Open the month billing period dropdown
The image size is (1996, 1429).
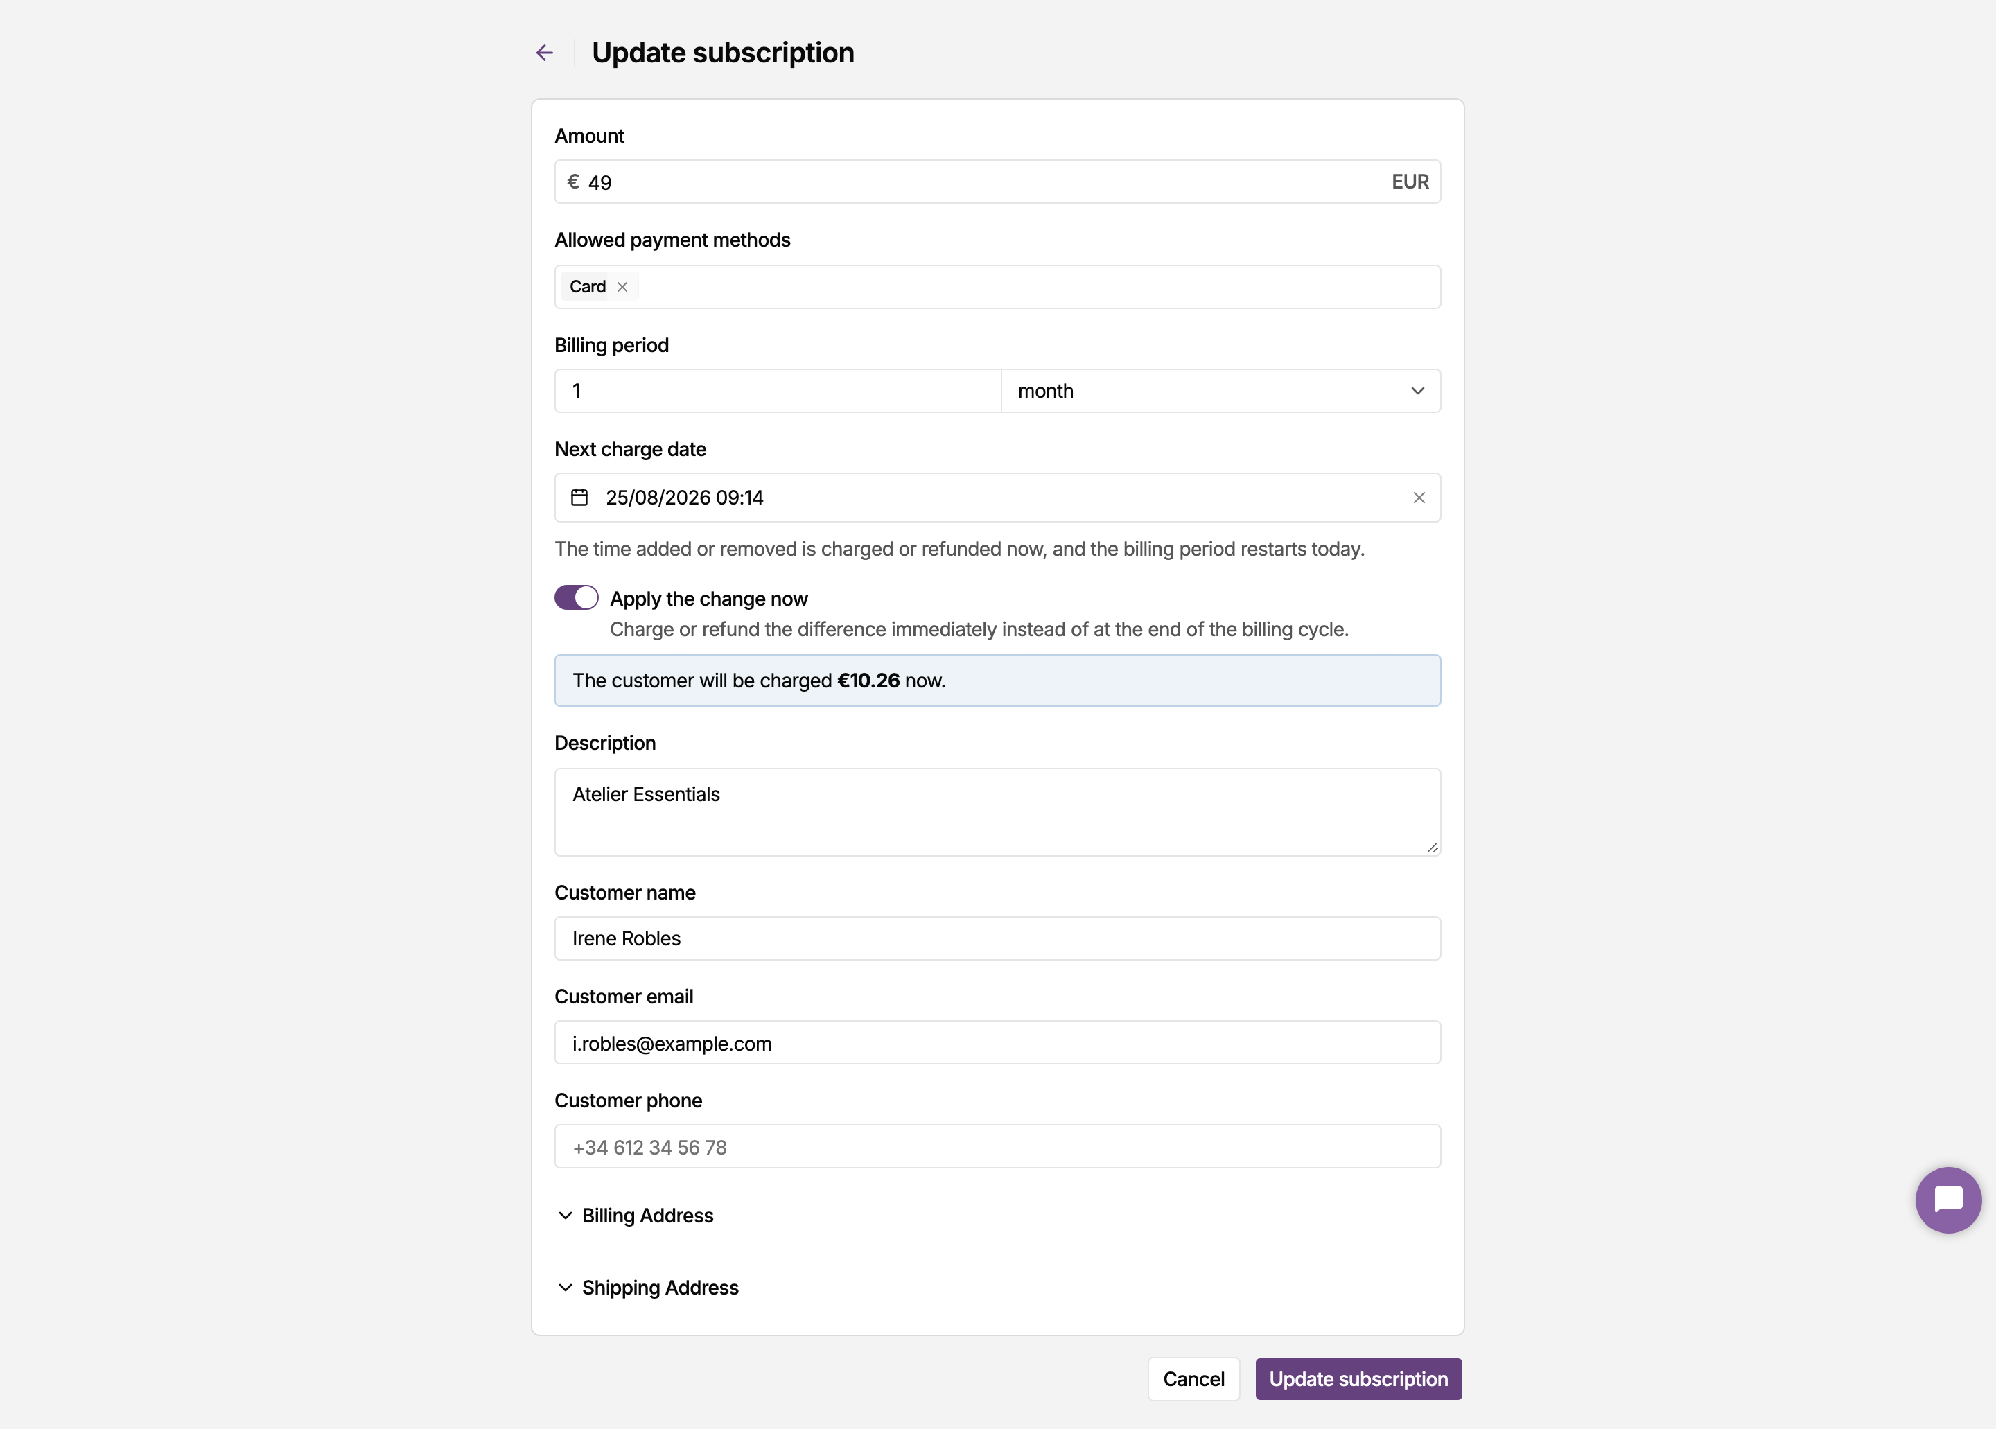click(1220, 391)
